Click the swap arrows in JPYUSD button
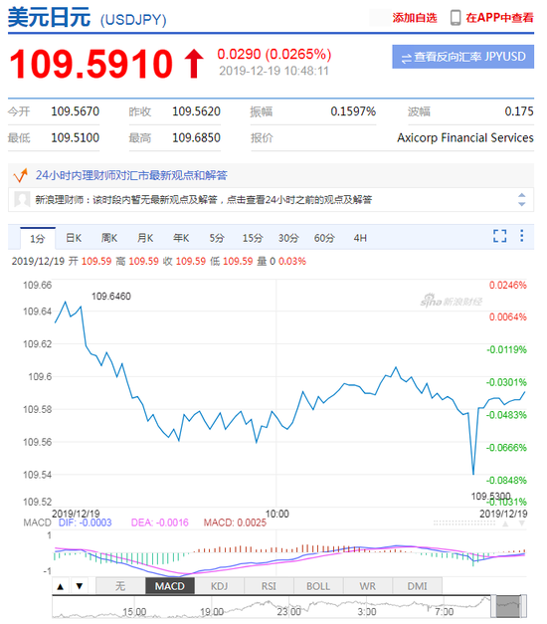Screen dimensions: 547x624 [406, 59]
